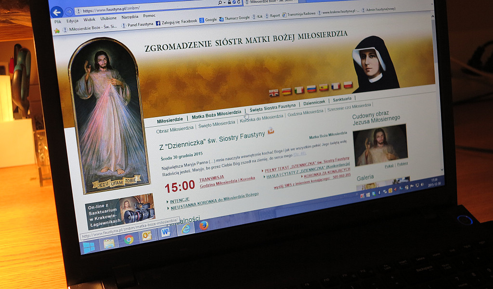Click the On-line z Sanktuarium w Krakowie-Łagiewnikach banner

point(120,211)
